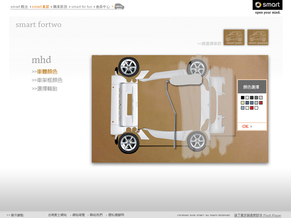Click the mhd heading text

point(41,60)
